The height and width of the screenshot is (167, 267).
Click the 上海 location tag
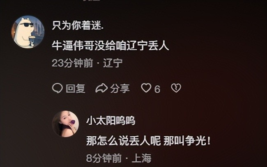(x=142, y=158)
